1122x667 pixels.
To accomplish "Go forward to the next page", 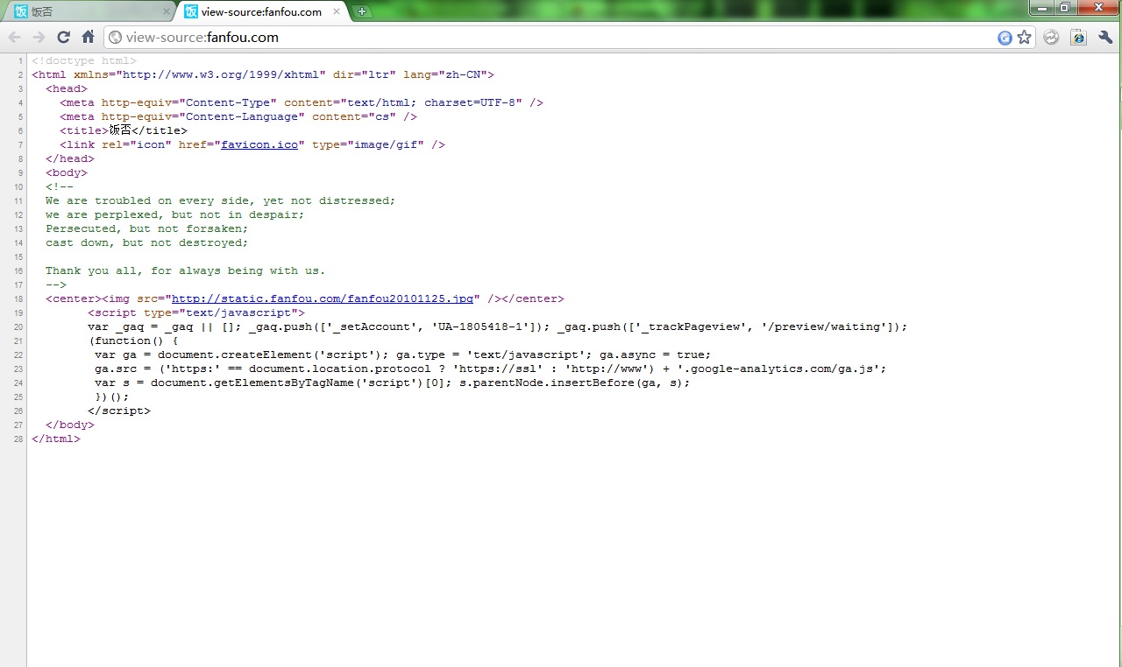I will (39, 37).
